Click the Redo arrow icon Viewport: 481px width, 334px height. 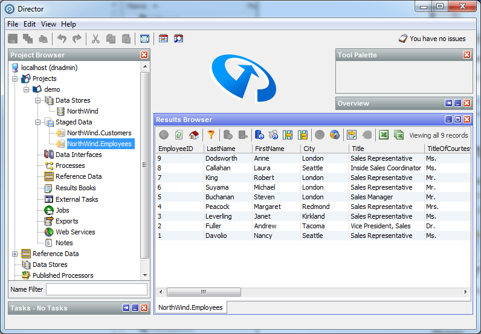pos(77,39)
